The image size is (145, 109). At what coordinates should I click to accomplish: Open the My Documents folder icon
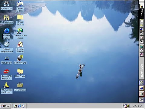[x=7, y=19]
